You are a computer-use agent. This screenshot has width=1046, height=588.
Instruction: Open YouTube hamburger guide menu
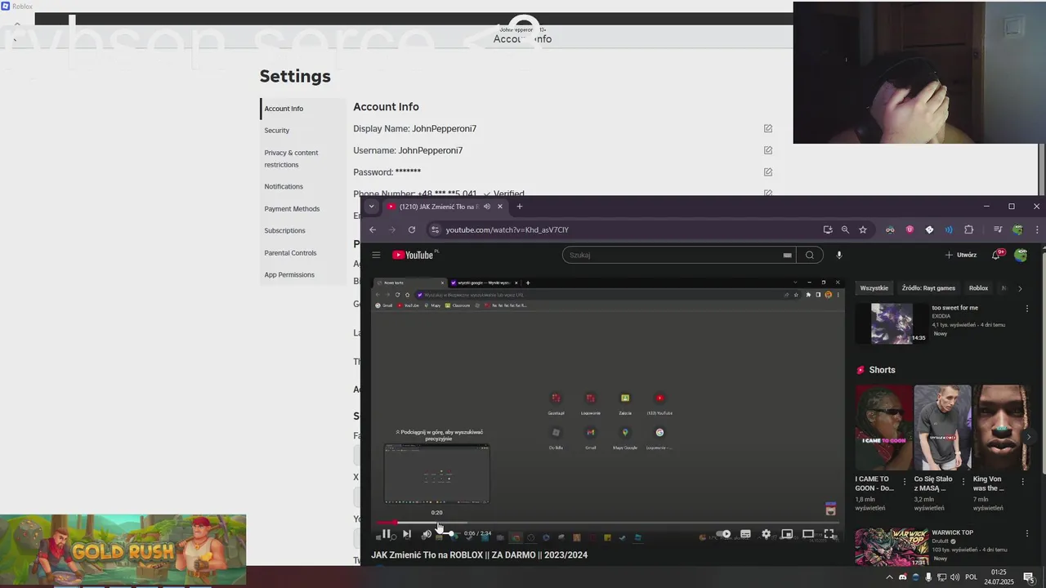[376, 255]
